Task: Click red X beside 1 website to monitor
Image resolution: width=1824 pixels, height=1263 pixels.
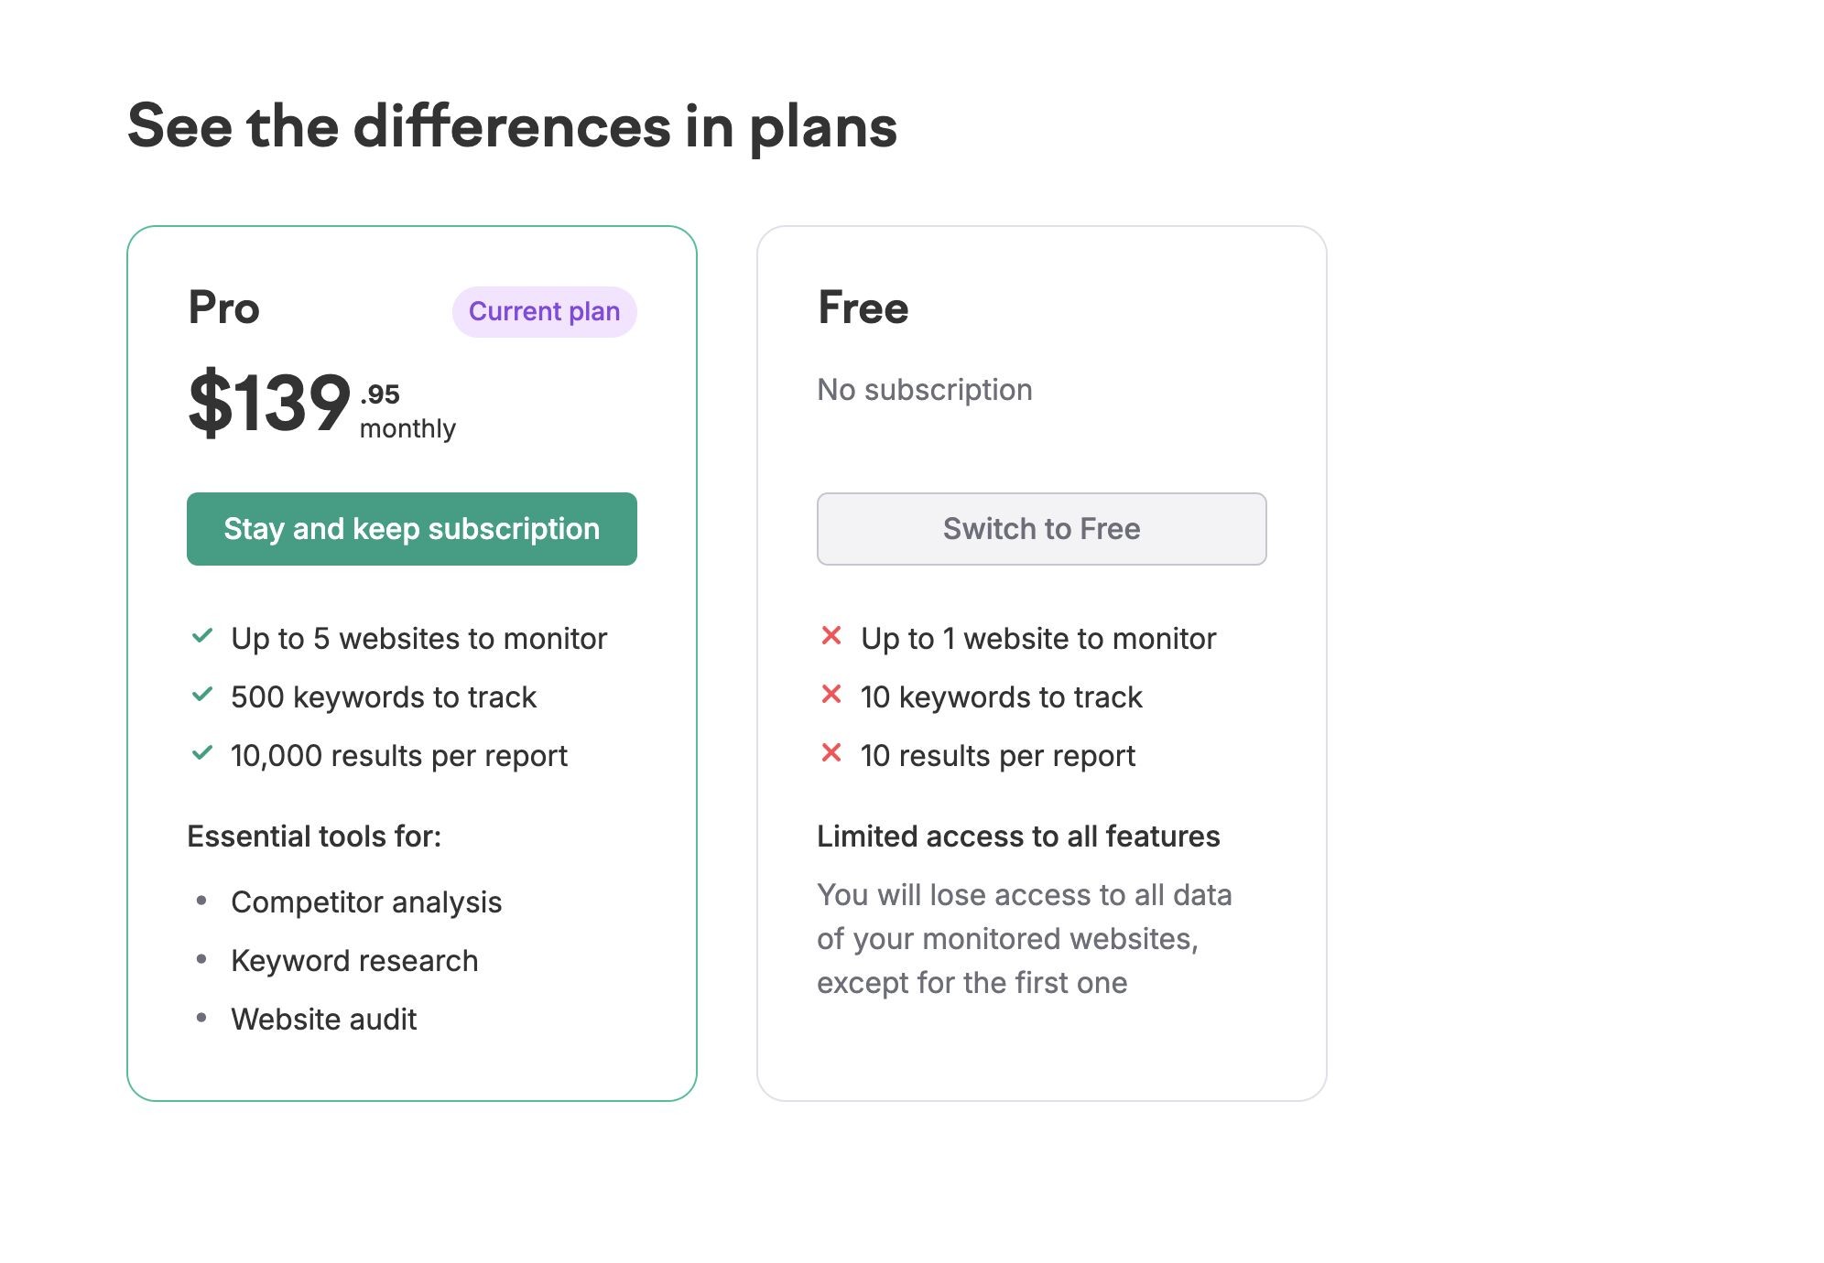Action: click(831, 636)
